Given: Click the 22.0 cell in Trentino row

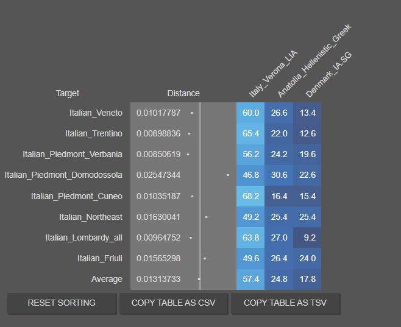Looking at the screenshot, I should click(x=279, y=133).
